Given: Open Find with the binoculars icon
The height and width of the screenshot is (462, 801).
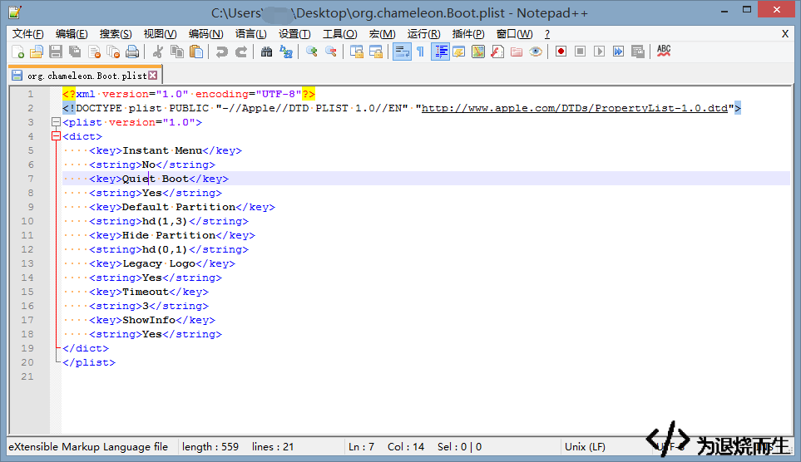Looking at the screenshot, I should tap(267, 52).
